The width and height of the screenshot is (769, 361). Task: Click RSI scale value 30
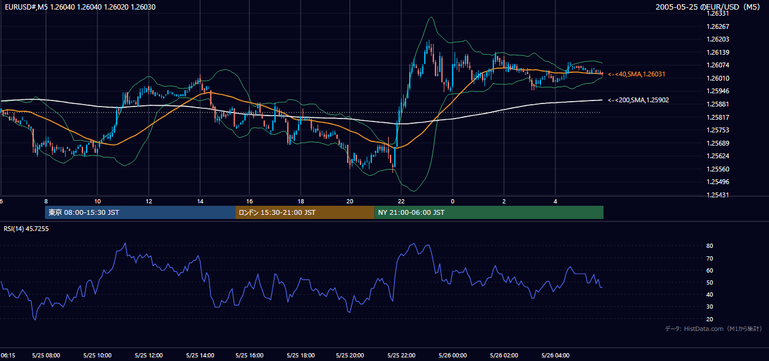tap(709, 306)
